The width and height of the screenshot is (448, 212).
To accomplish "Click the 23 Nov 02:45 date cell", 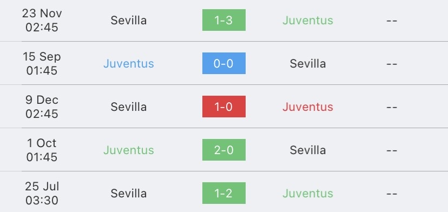I will [x=42, y=21].
